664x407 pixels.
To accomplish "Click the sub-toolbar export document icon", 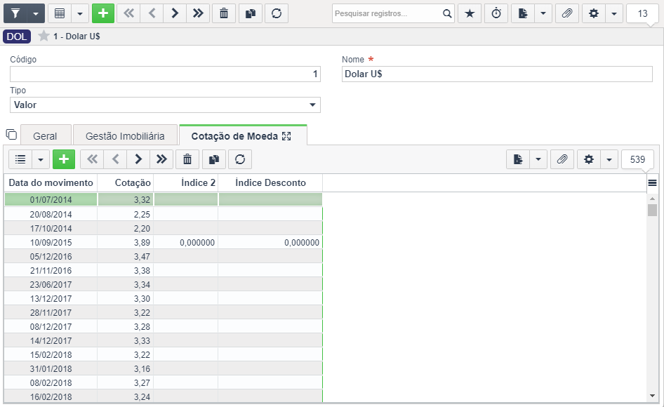I will pyautogui.click(x=518, y=159).
